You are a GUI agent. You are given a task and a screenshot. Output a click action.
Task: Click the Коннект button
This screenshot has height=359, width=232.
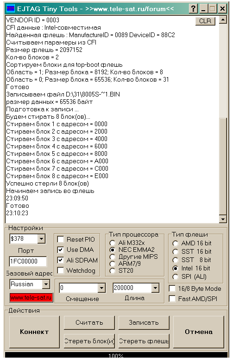click(34, 332)
